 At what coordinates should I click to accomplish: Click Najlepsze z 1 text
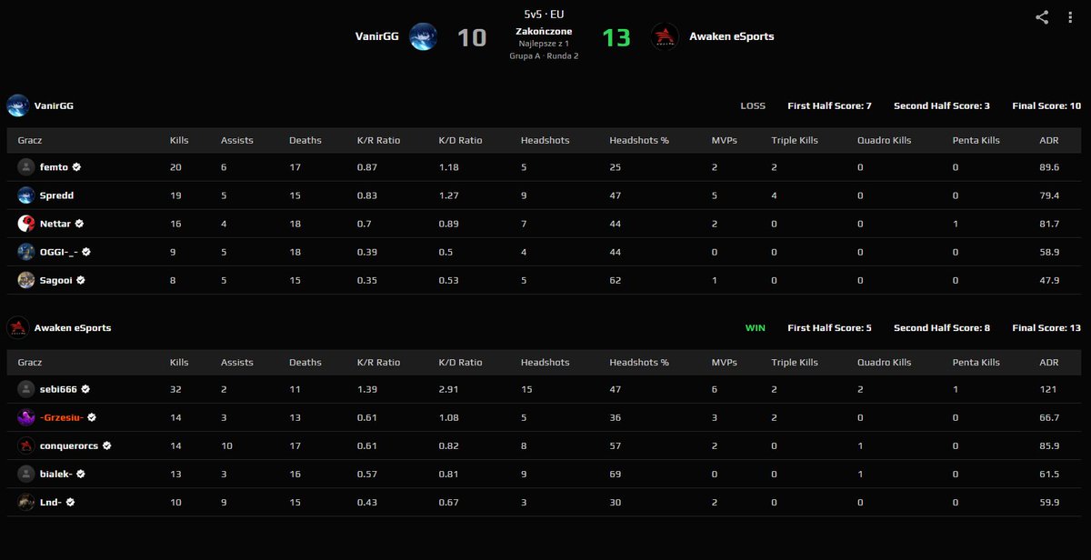point(544,44)
